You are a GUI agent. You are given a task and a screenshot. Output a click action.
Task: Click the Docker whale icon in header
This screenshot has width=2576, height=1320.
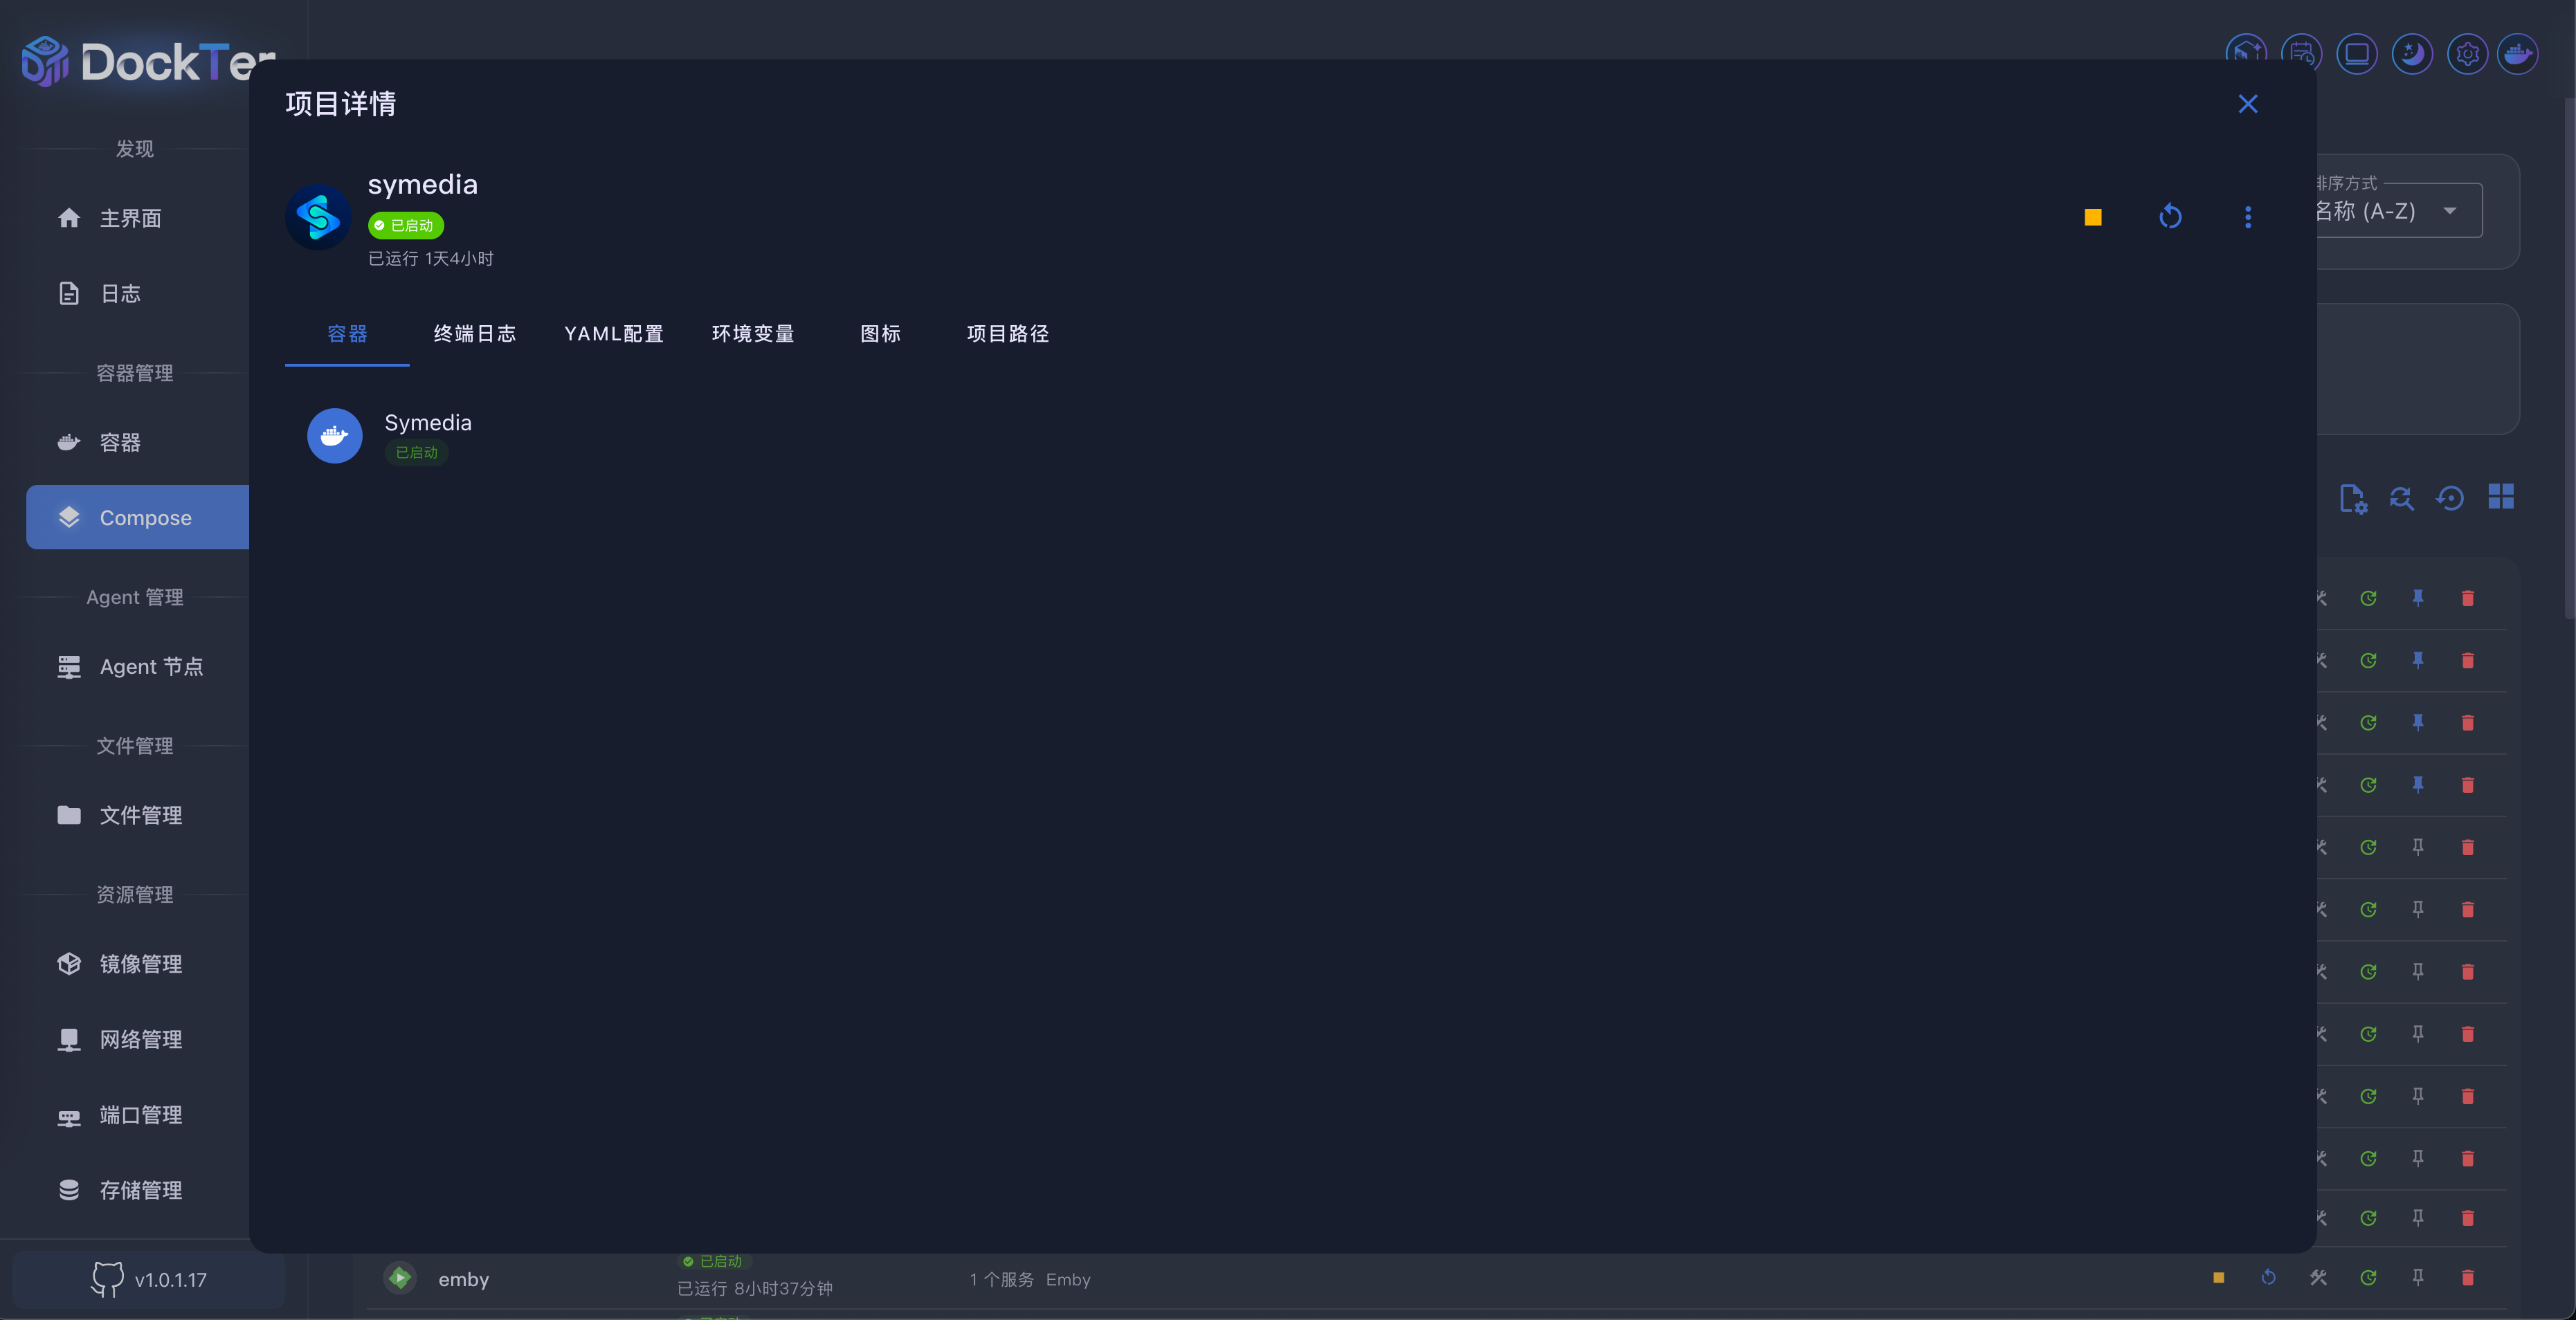2517,54
